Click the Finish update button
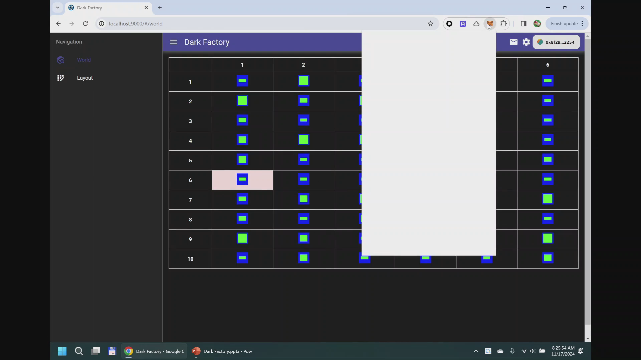The image size is (641, 360). tap(567, 24)
